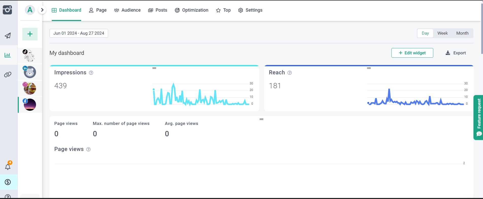Expand the sidebar with chevron arrow

(42, 10)
